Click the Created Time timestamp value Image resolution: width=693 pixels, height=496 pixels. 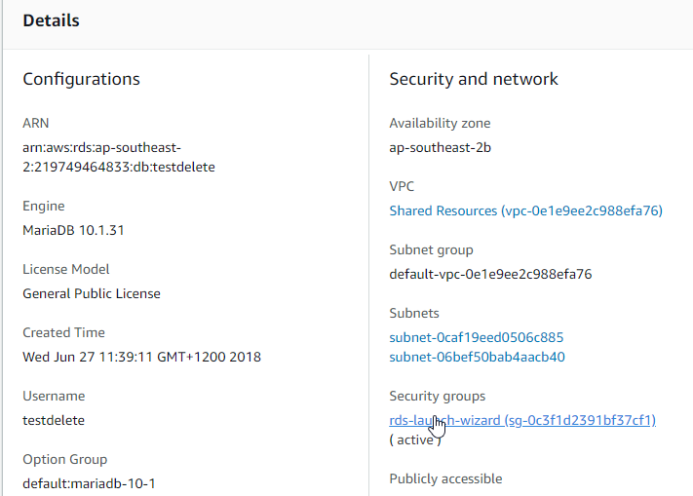(x=141, y=357)
